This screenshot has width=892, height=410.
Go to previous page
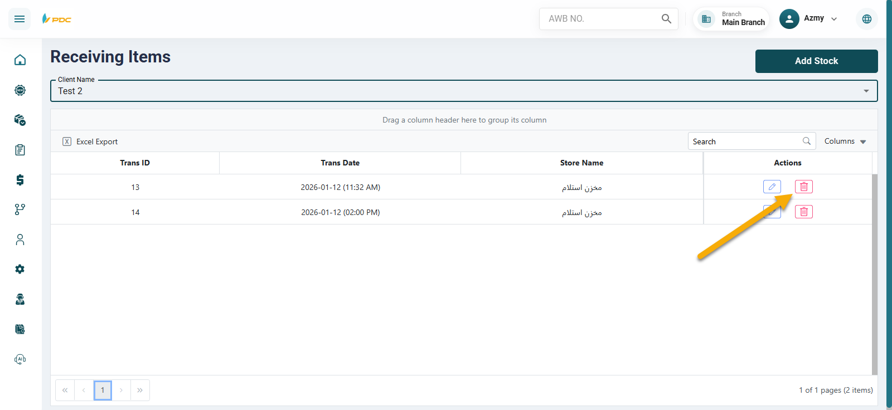click(84, 390)
